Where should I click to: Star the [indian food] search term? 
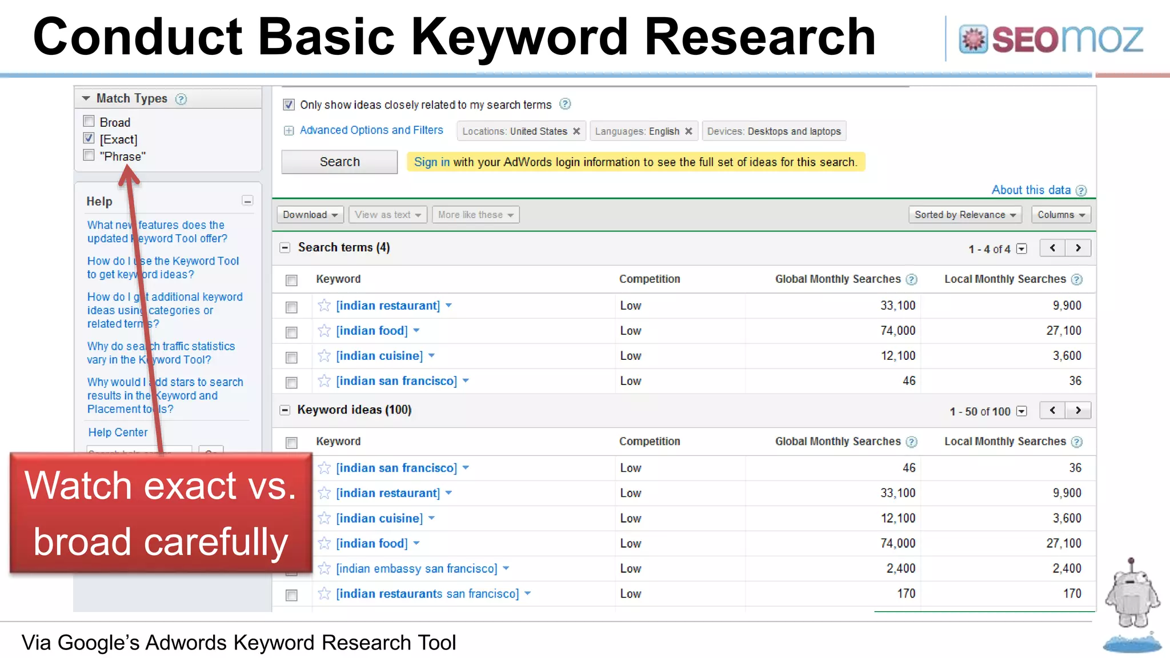click(x=324, y=330)
